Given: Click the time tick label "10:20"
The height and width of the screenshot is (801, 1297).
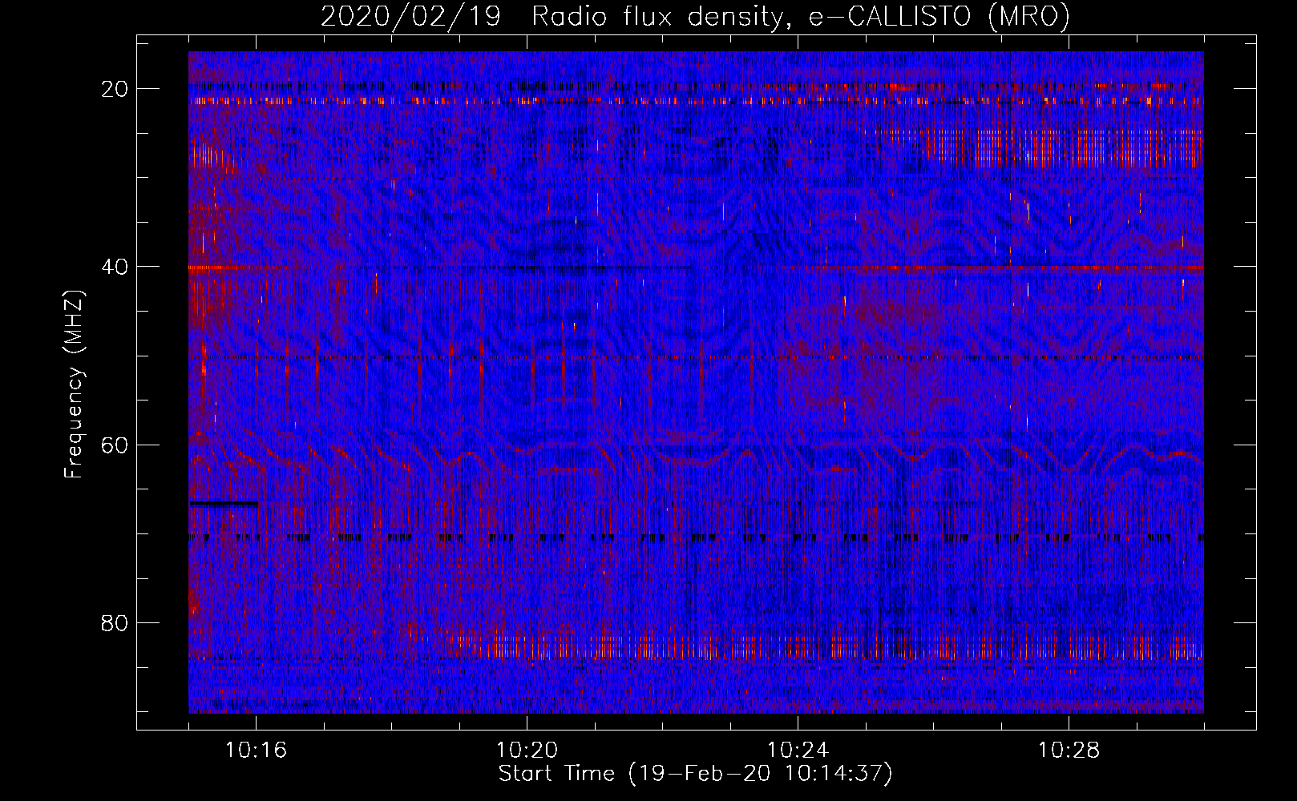Looking at the screenshot, I should (x=527, y=750).
